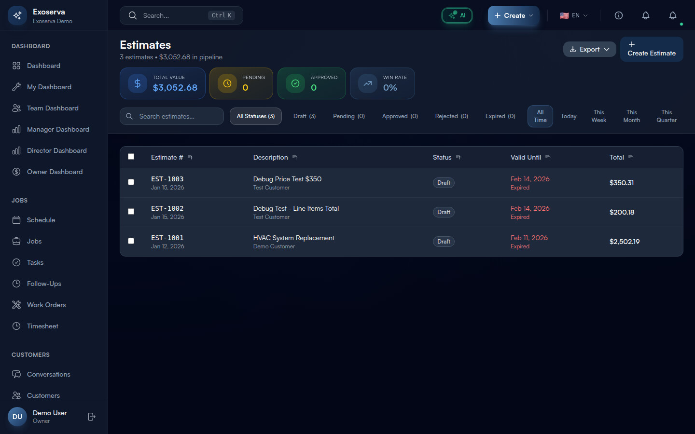The height and width of the screenshot is (434, 695).
Task: Switch to This Month time filter
Action: (x=631, y=116)
